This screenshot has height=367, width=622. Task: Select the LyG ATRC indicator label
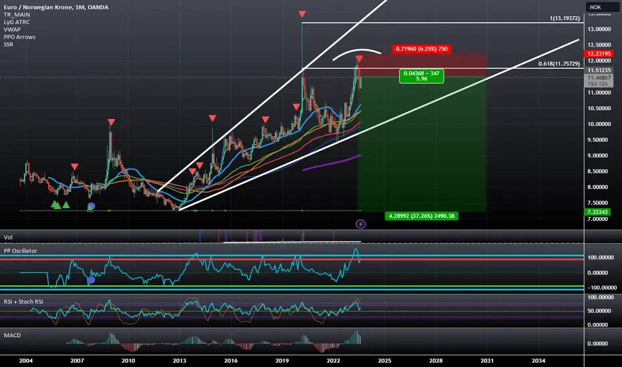[17, 22]
